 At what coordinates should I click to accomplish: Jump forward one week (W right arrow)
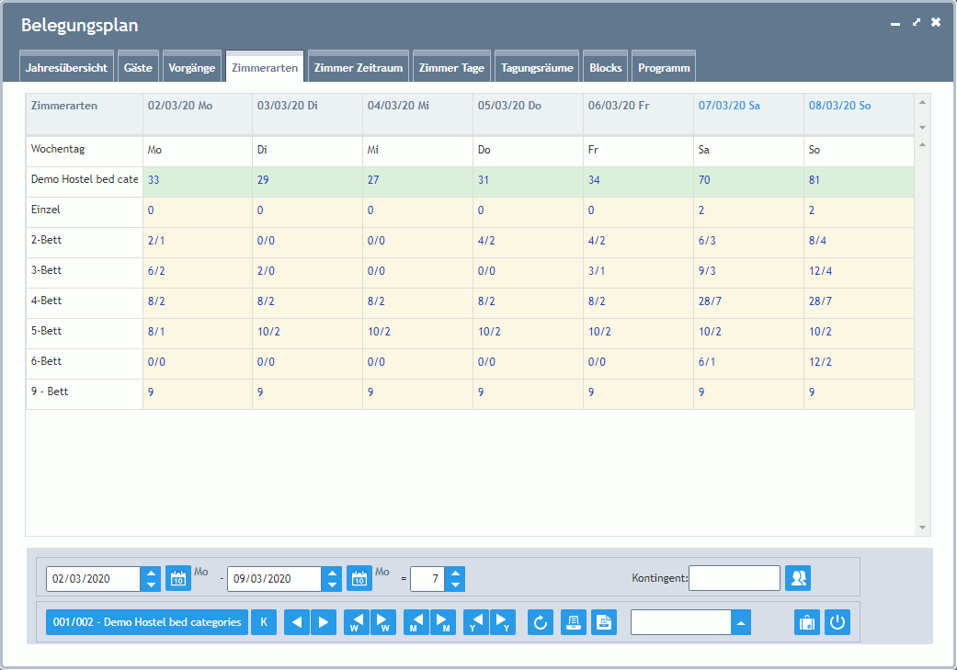click(x=383, y=622)
